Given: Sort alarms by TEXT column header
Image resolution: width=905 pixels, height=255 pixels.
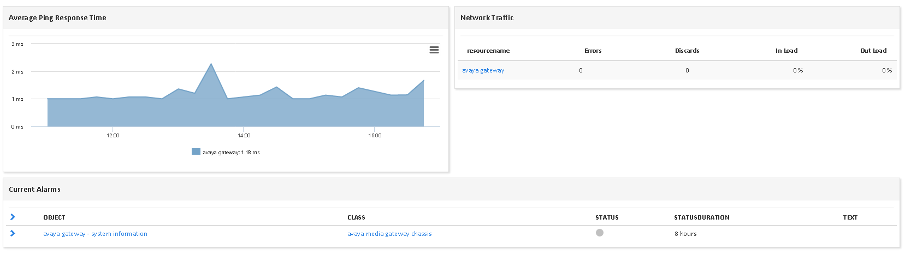Looking at the screenshot, I should point(850,217).
